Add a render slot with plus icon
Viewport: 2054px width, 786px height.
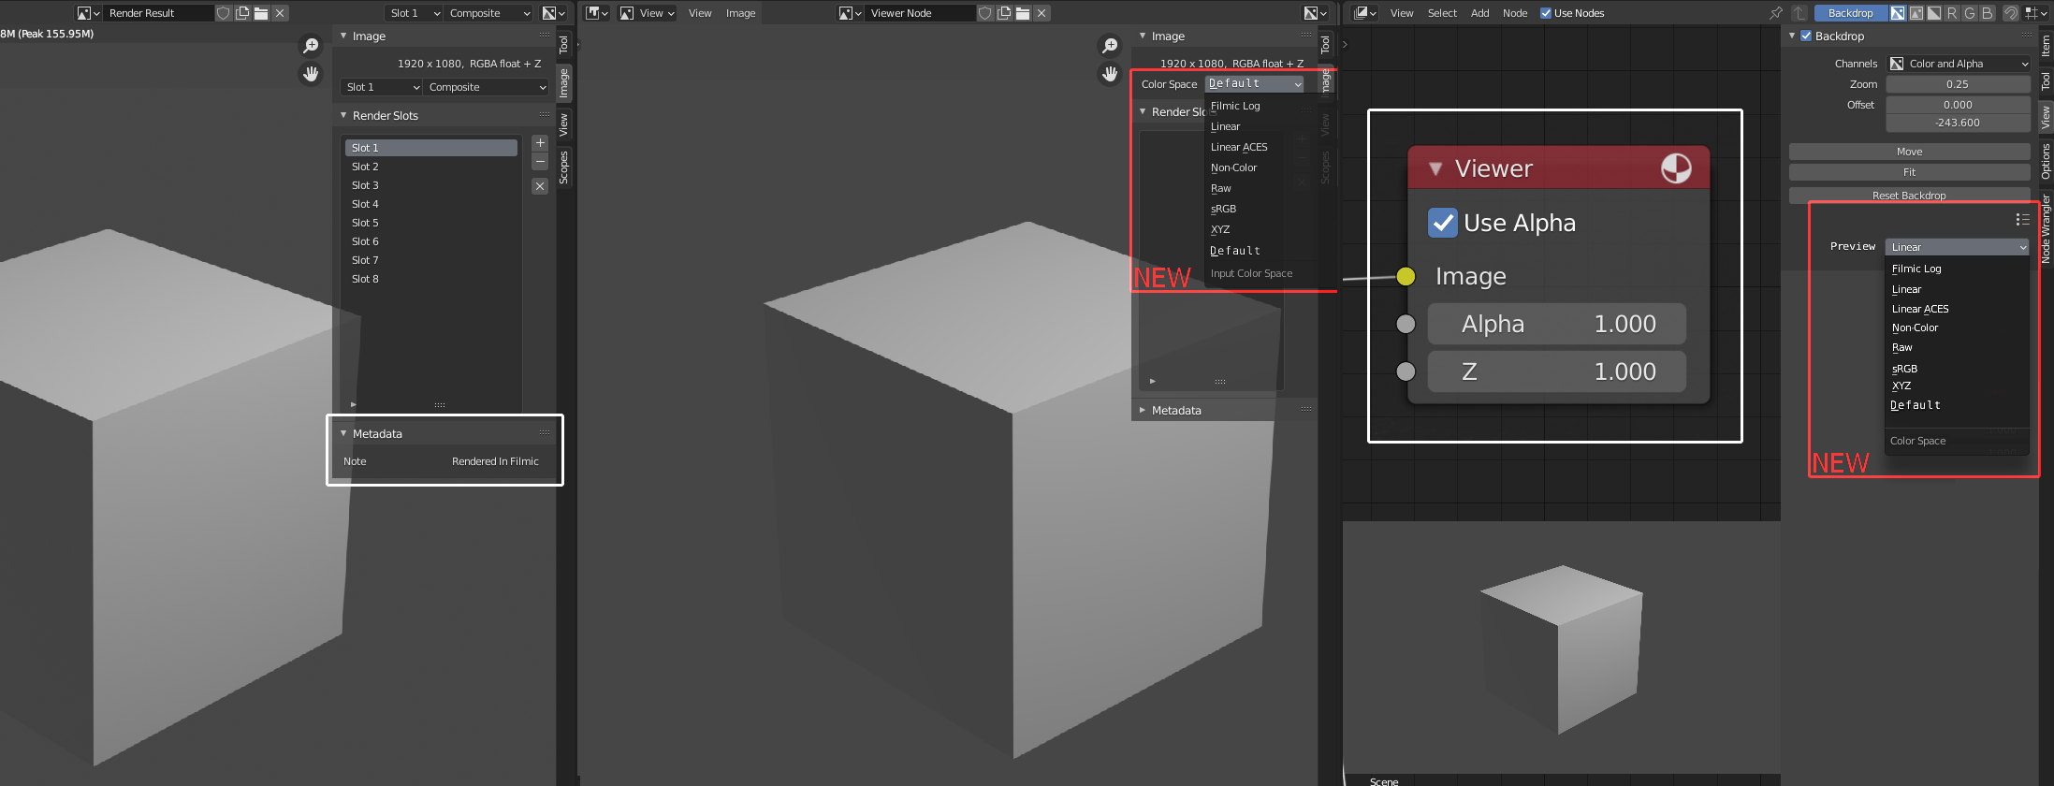pos(540,143)
